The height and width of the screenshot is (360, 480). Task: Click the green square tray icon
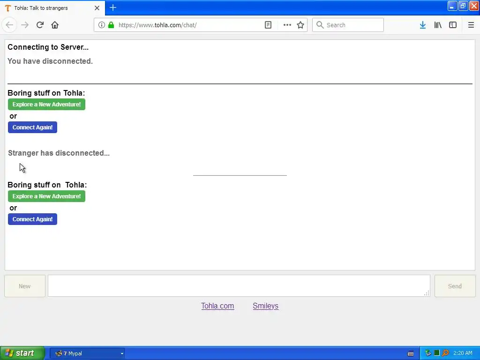[x=437, y=353]
